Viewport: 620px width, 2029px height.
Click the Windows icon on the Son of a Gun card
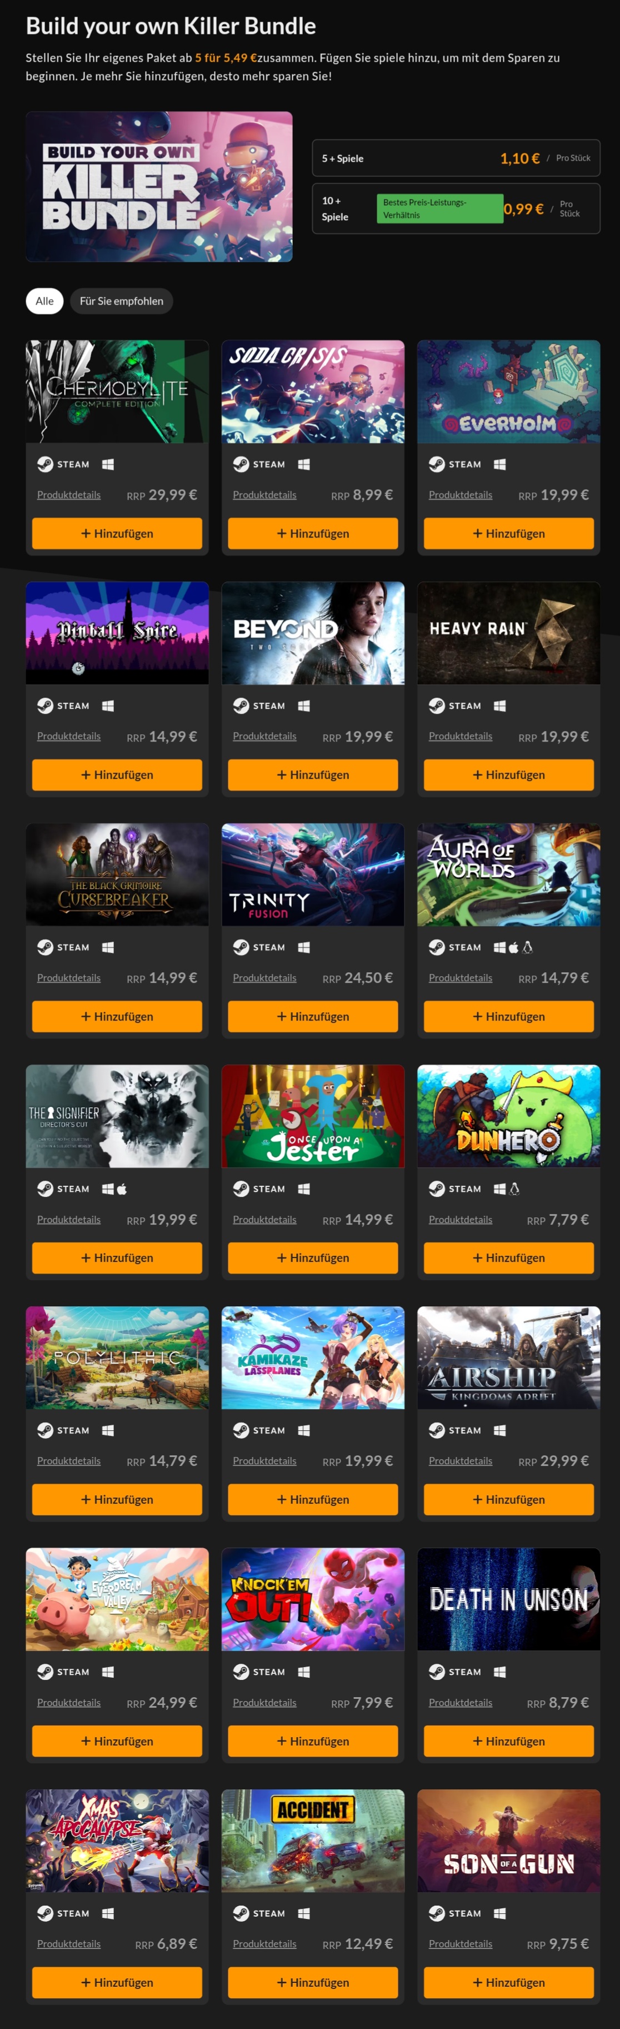click(x=499, y=1913)
